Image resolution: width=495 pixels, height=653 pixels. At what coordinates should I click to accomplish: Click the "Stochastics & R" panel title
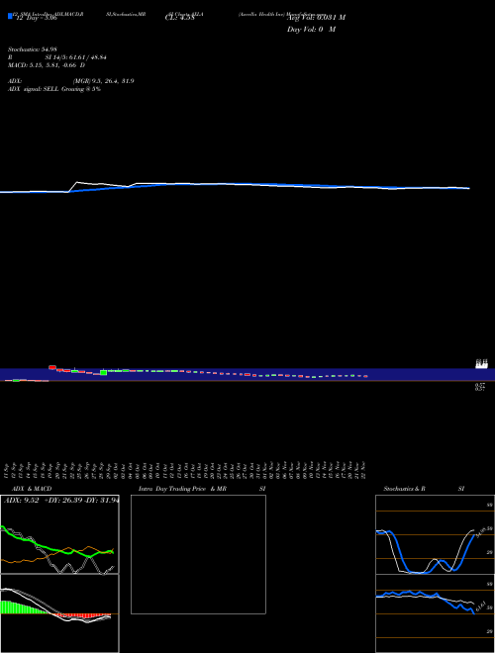404,489
